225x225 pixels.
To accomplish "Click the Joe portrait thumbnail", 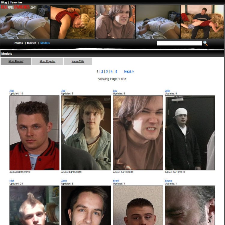I will (x=86, y=133).
